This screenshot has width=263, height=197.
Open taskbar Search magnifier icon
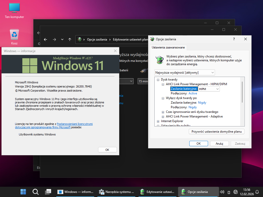[35, 192]
